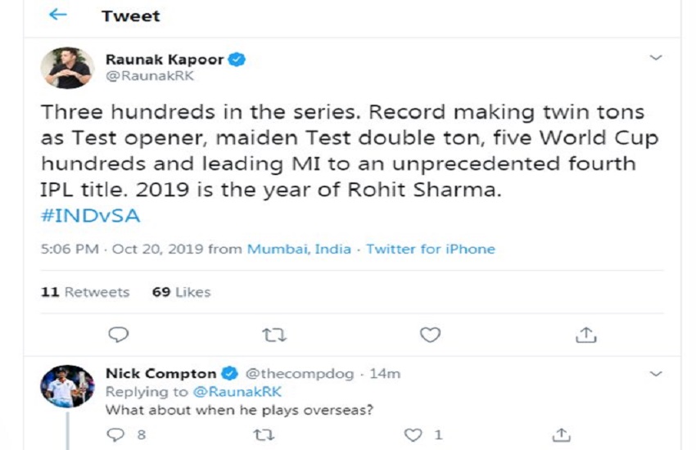This screenshot has width=696, height=450.
Task: Open Raunak Kapoor's profile picture
Action: coord(68,68)
